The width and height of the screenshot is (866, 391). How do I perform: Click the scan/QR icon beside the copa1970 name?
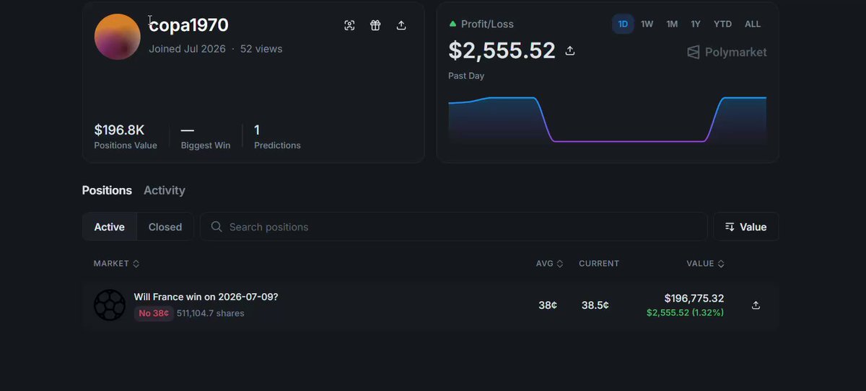[x=349, y=25]
